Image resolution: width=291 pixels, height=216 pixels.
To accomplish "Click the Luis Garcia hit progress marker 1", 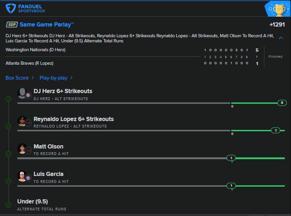I will point(231,185).
